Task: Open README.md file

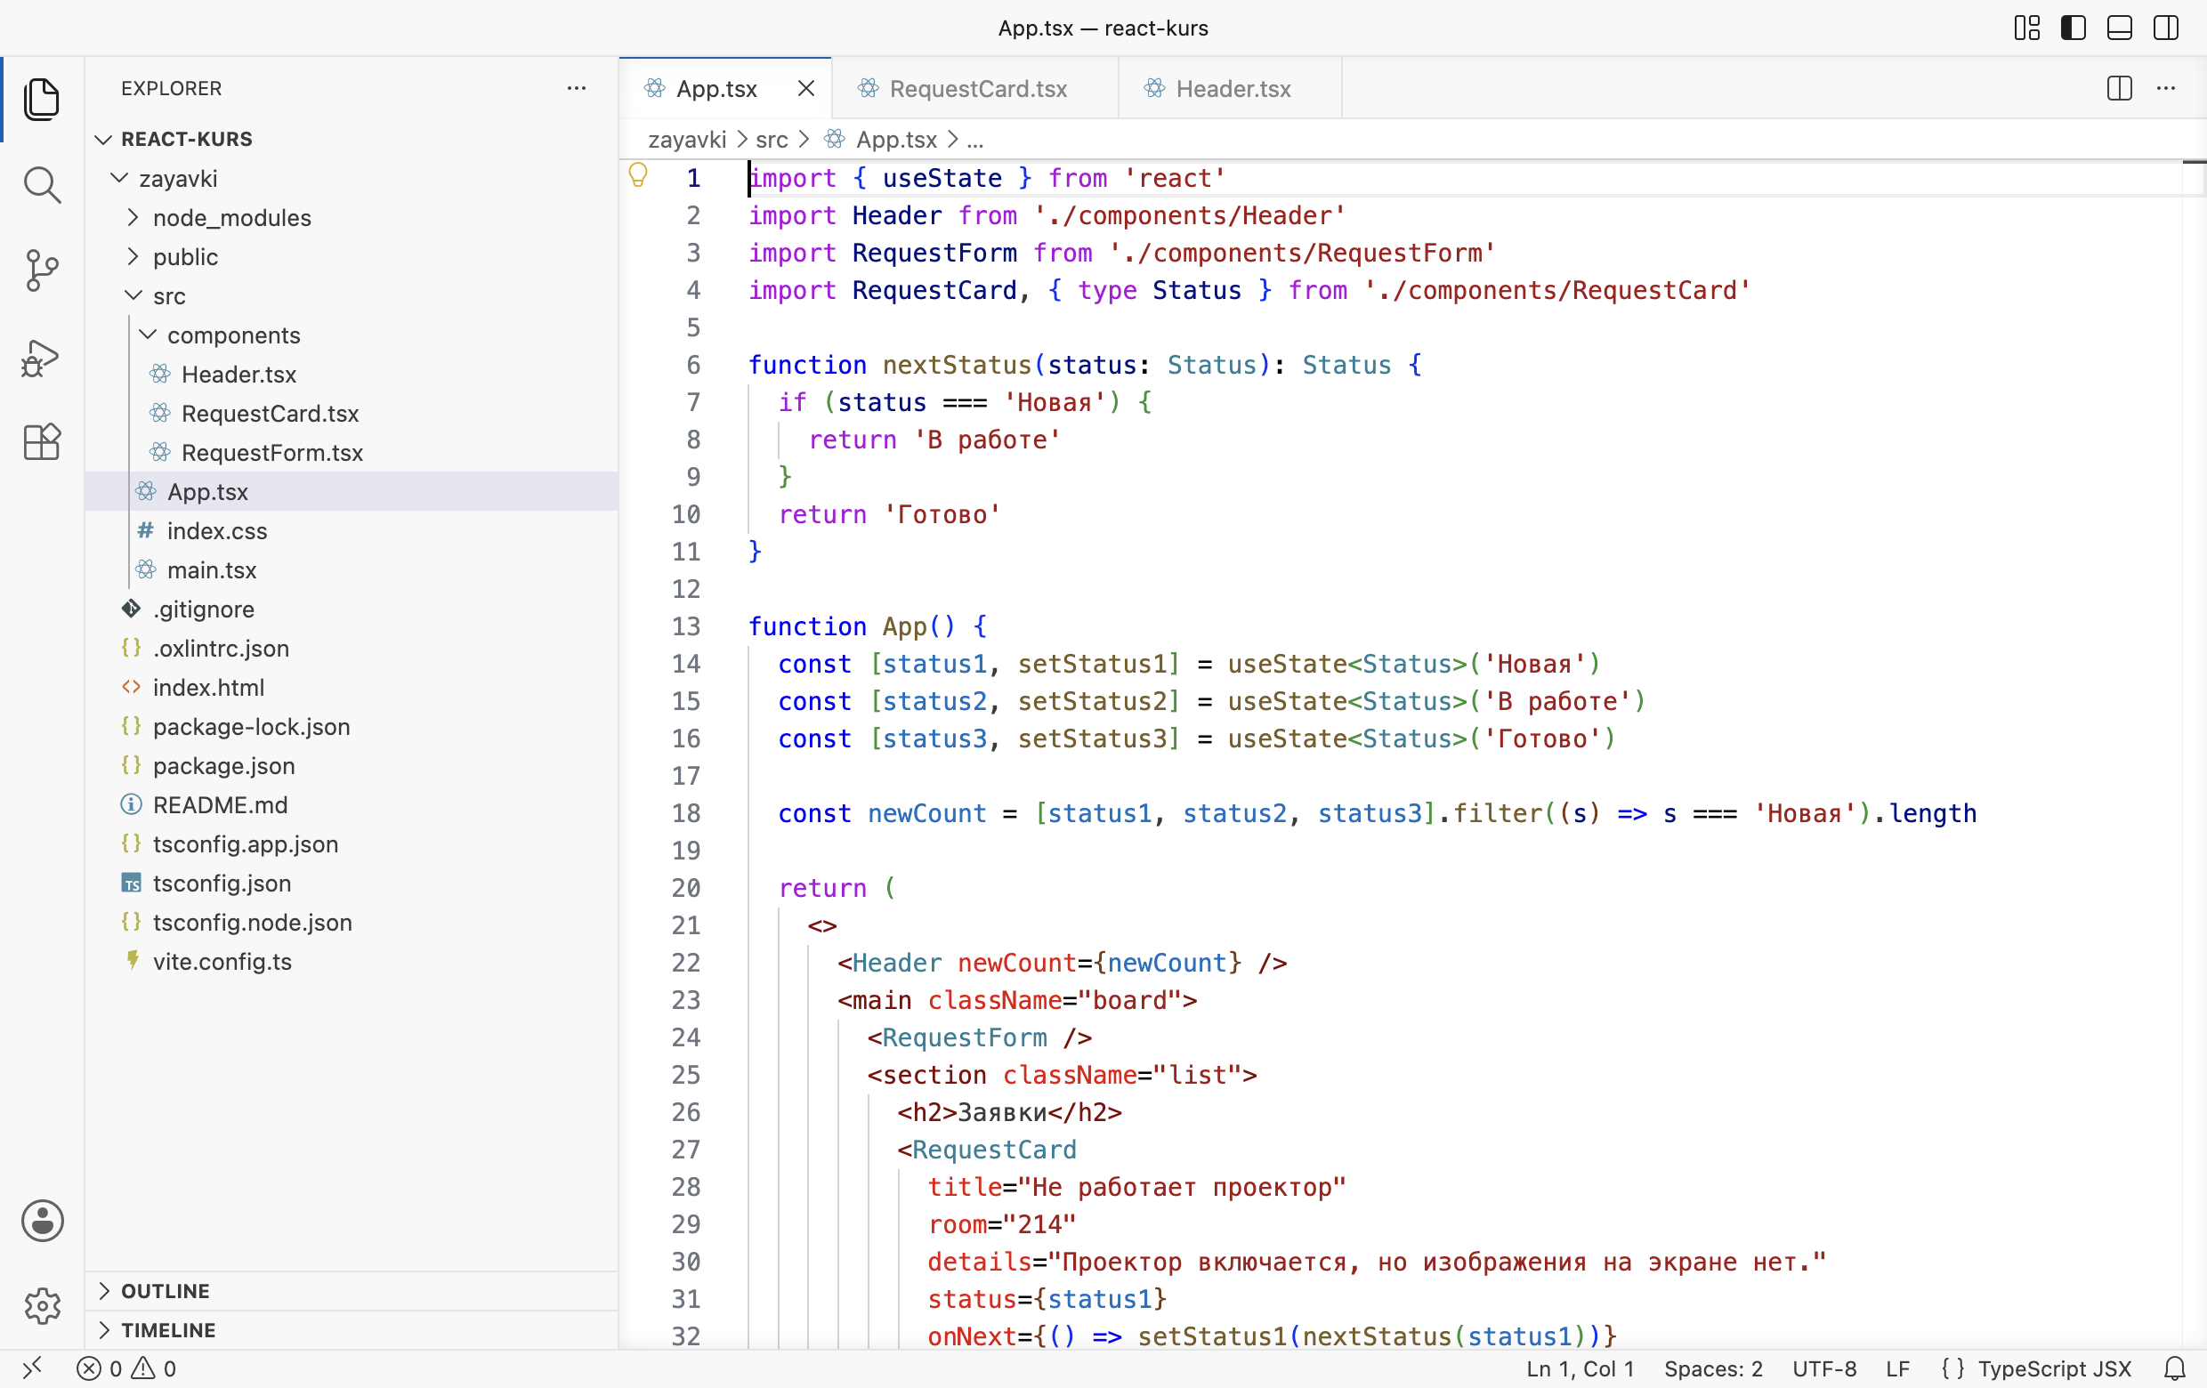Action: click(352, 804)
